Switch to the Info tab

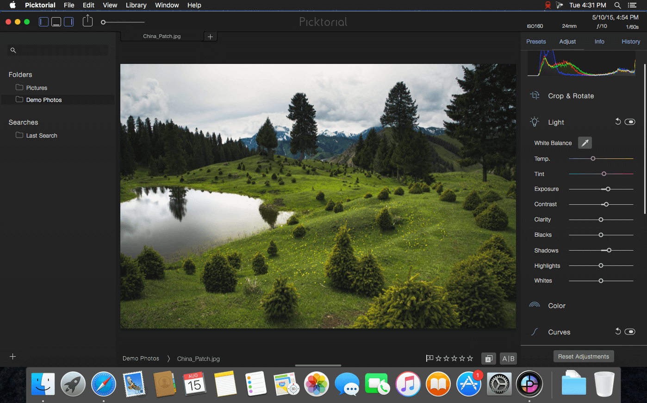(599, 42)
